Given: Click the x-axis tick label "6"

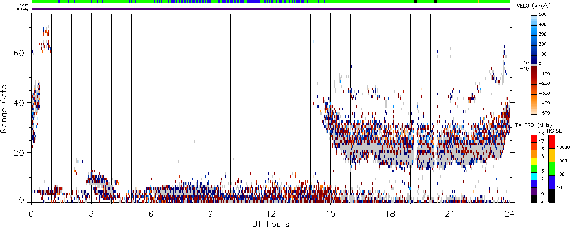Looking at the screenshot, I should click(x=151, y=213).
